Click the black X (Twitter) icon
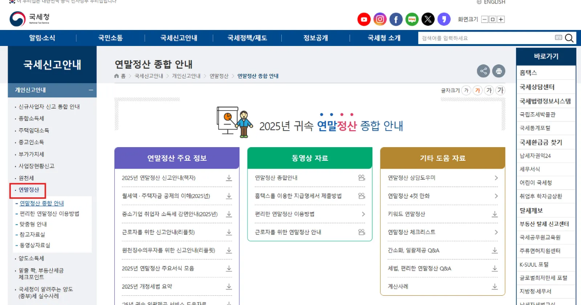This screenshot has height=305, width=581. [x=428, y=19]
